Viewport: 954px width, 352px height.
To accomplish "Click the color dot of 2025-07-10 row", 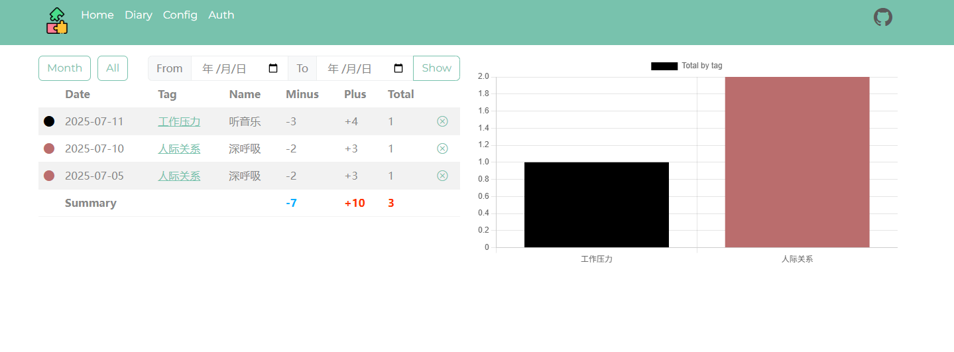I will point(49,148).
